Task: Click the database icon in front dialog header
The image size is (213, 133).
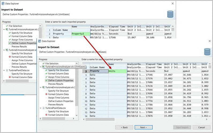Action: (207, 51)
